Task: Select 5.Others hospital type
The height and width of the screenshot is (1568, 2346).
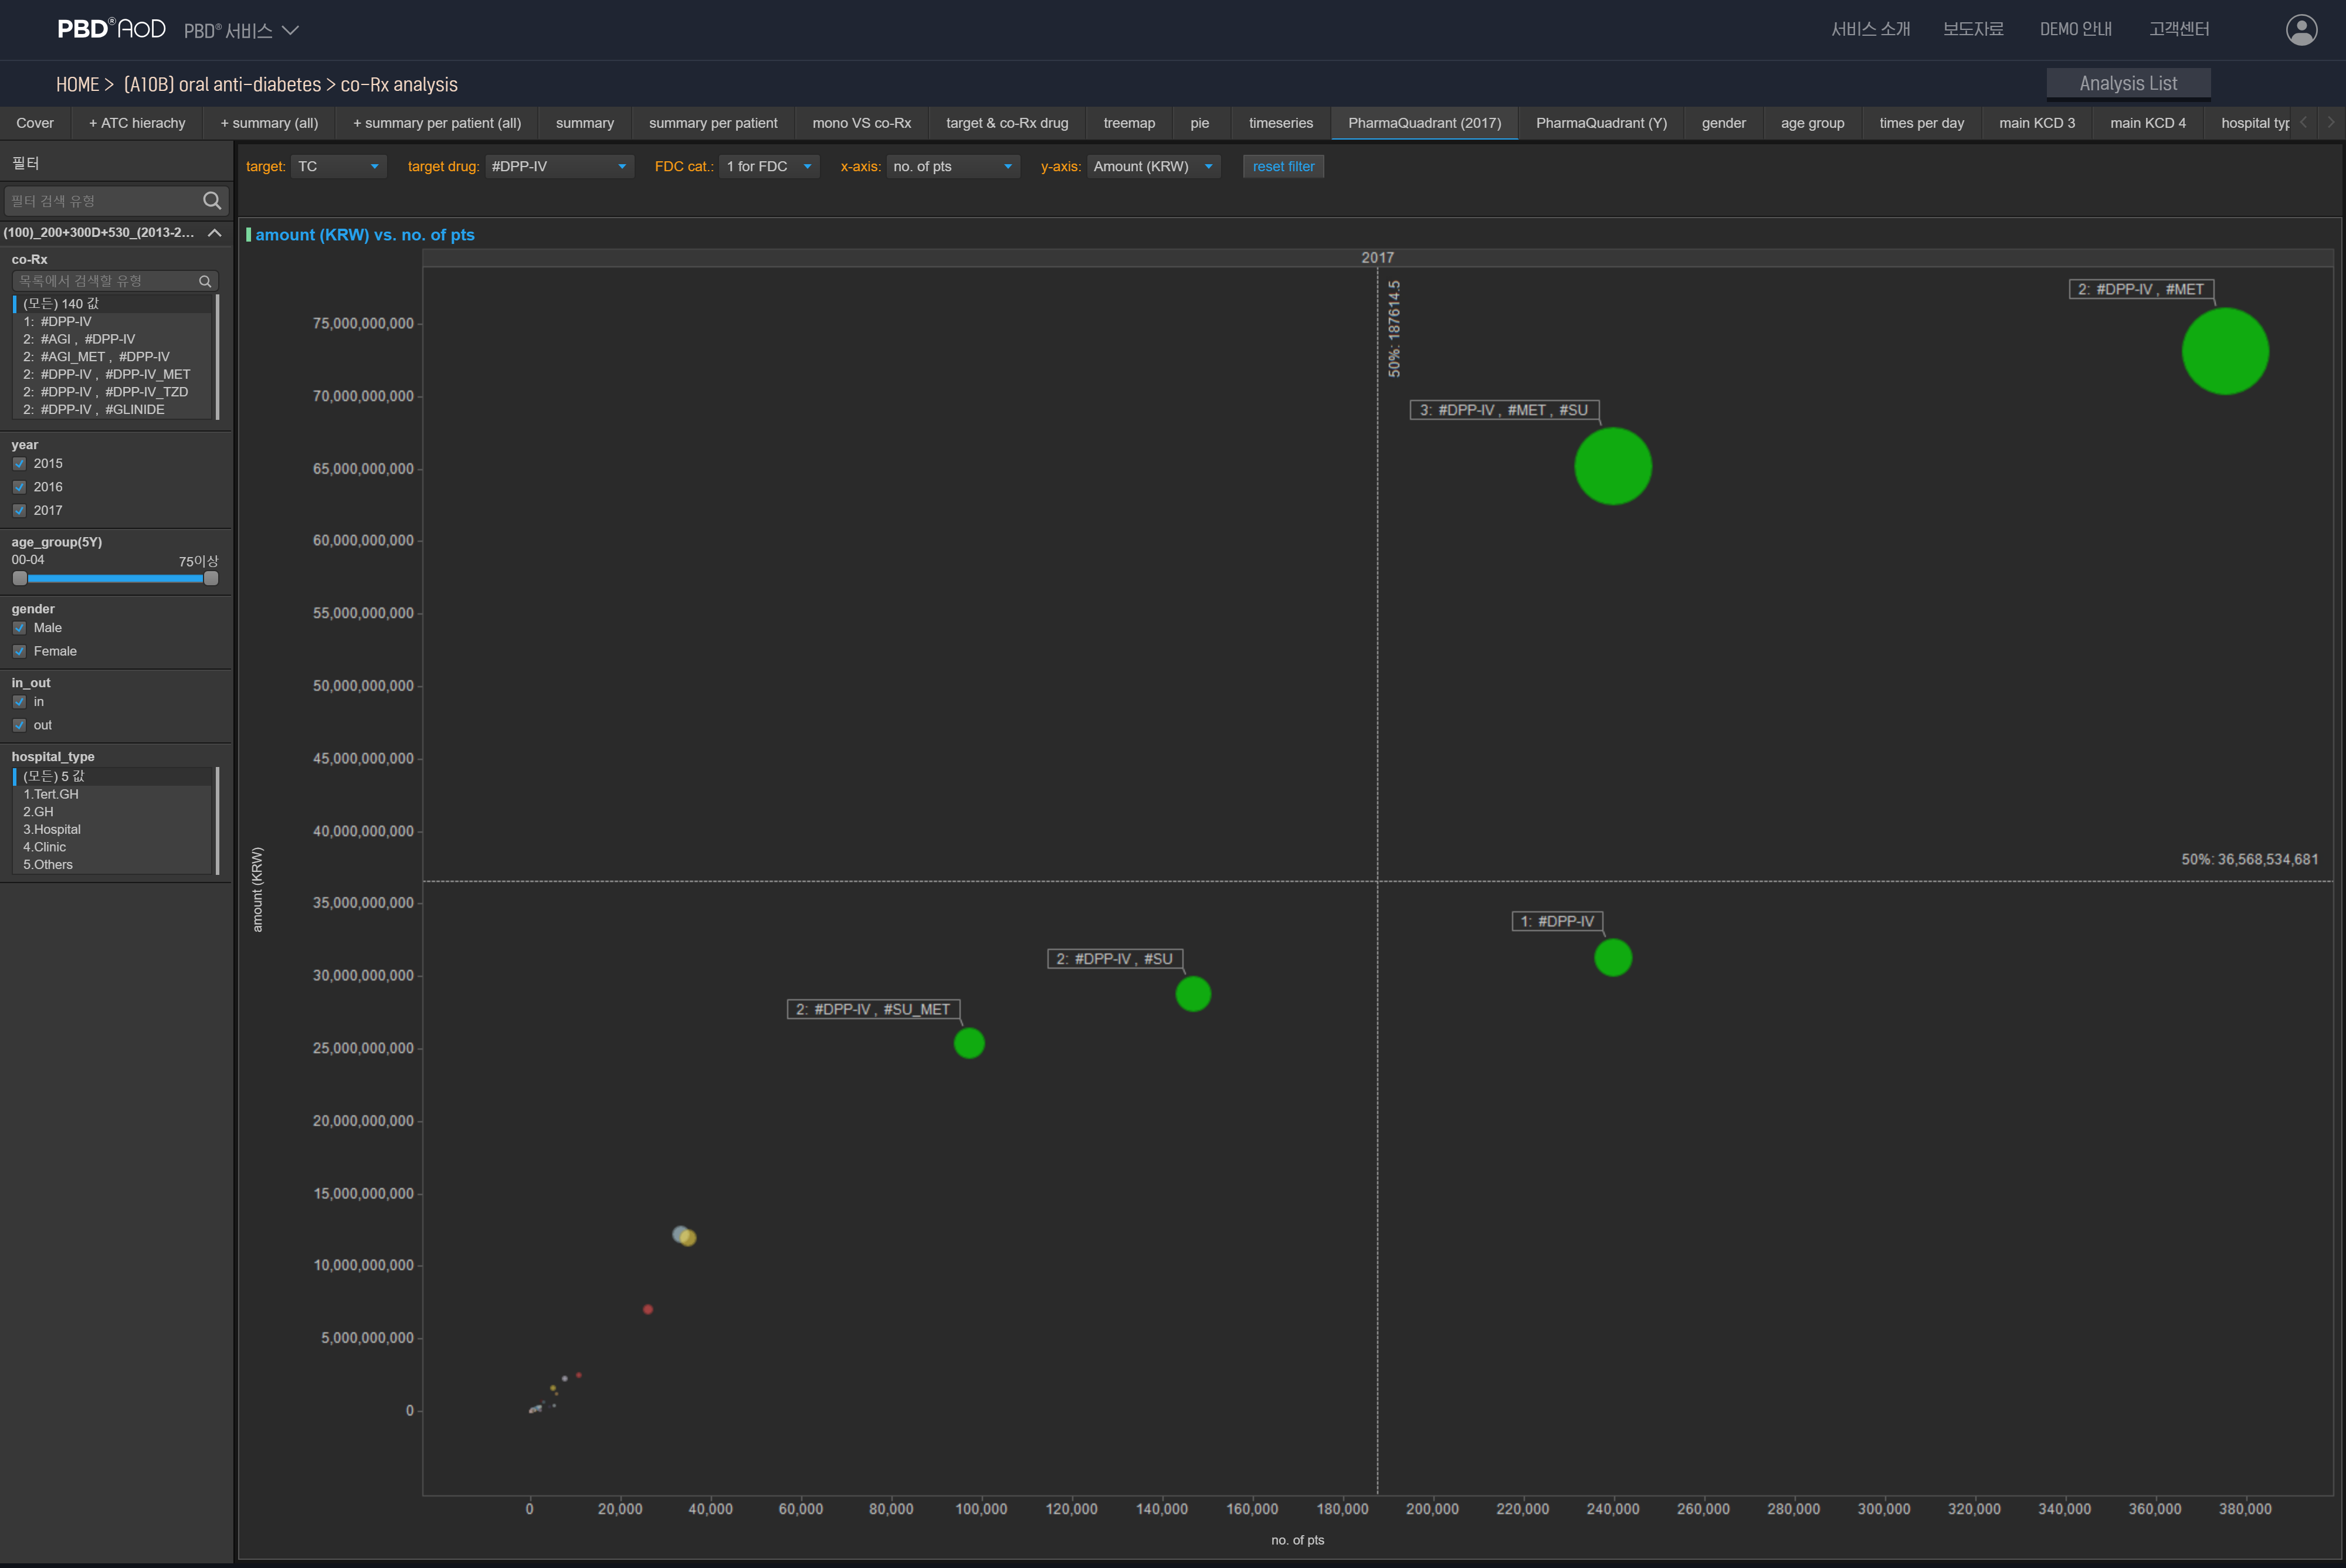Action: point(113,865)
